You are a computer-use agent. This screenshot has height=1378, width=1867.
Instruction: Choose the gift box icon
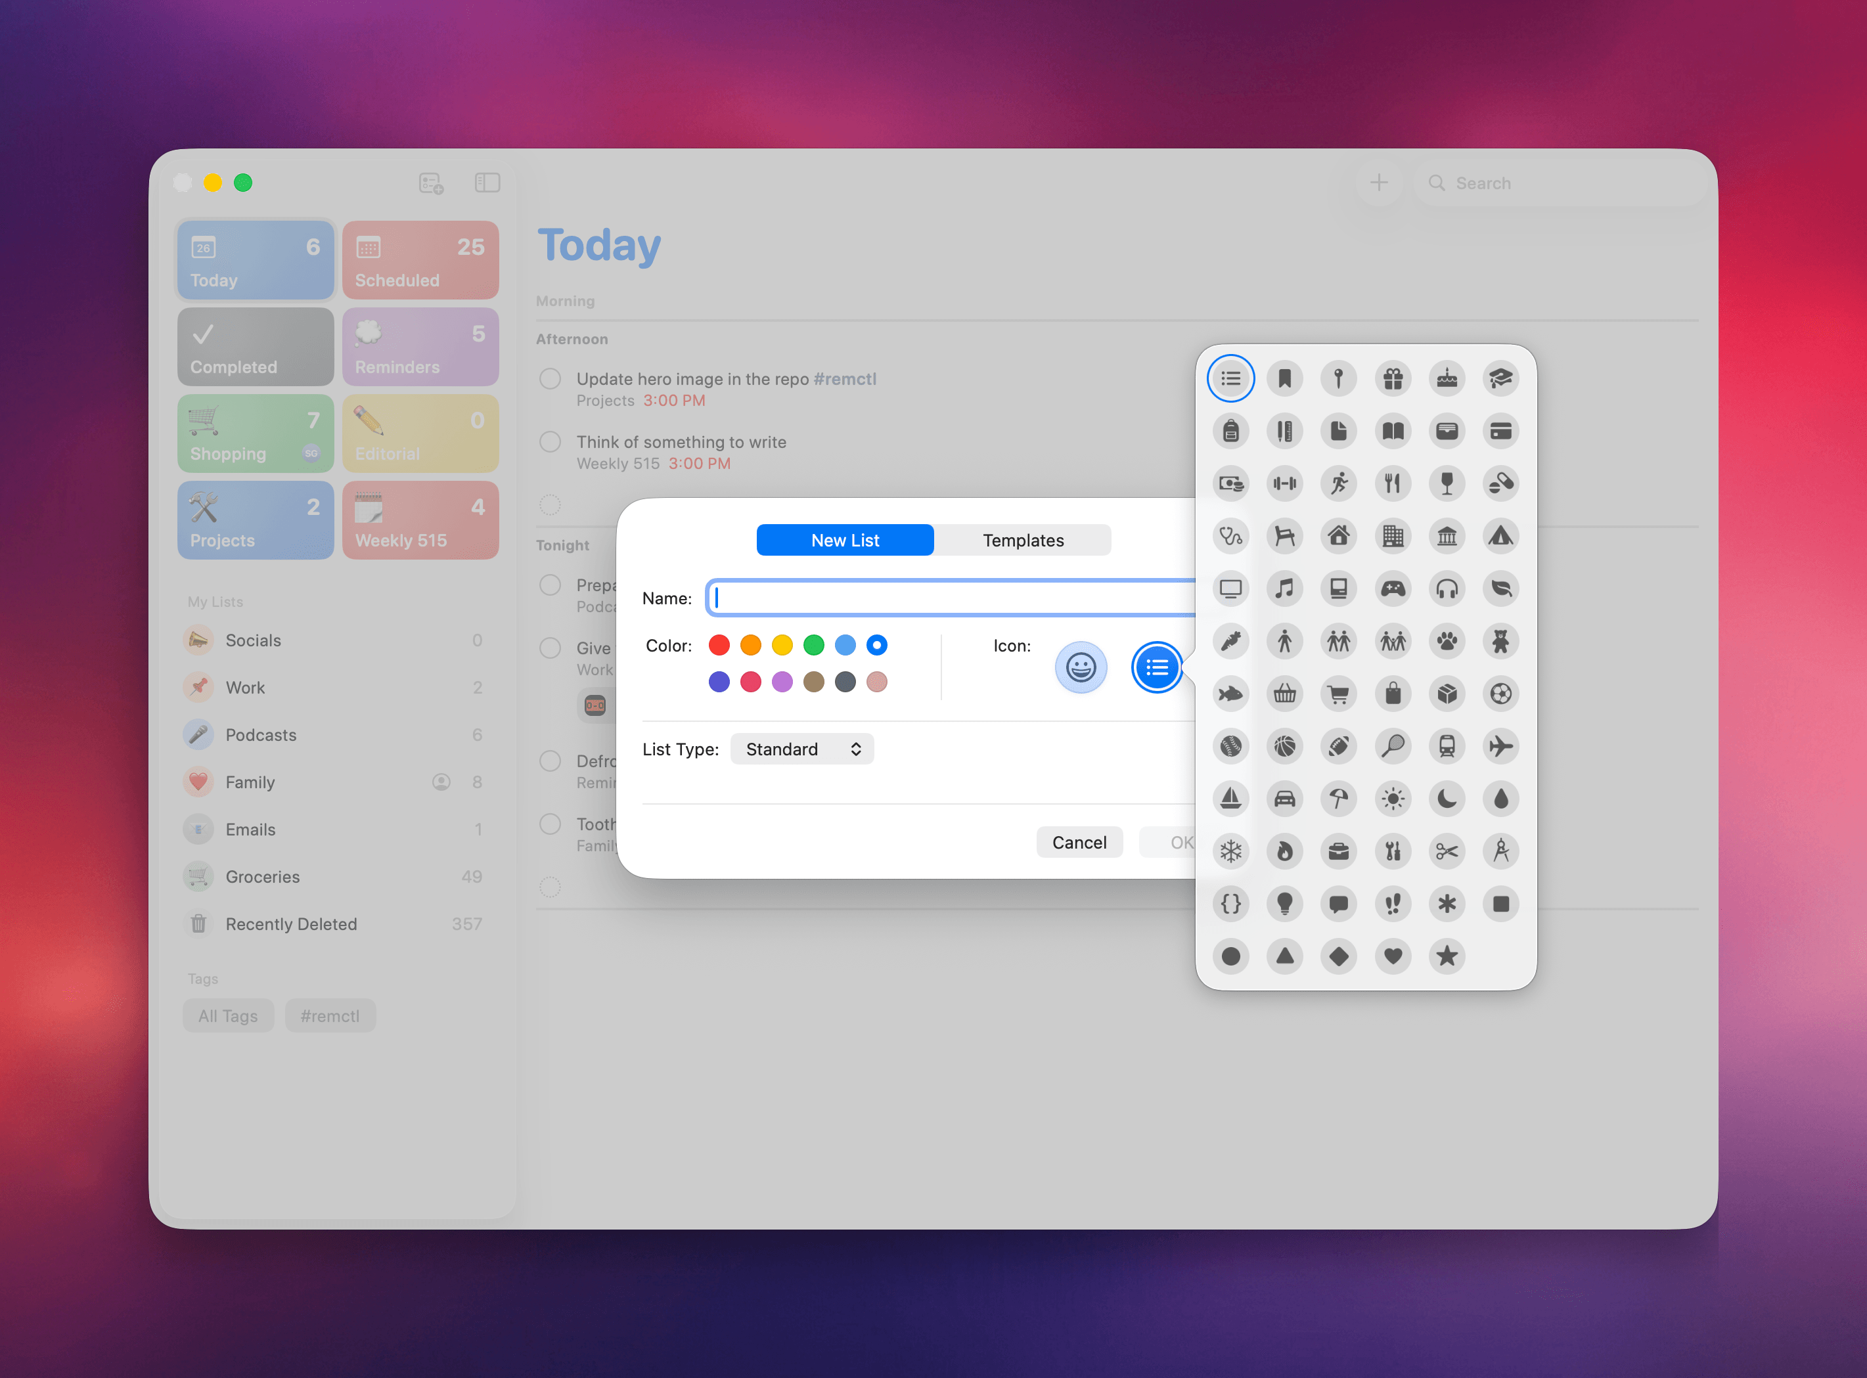1393,379
